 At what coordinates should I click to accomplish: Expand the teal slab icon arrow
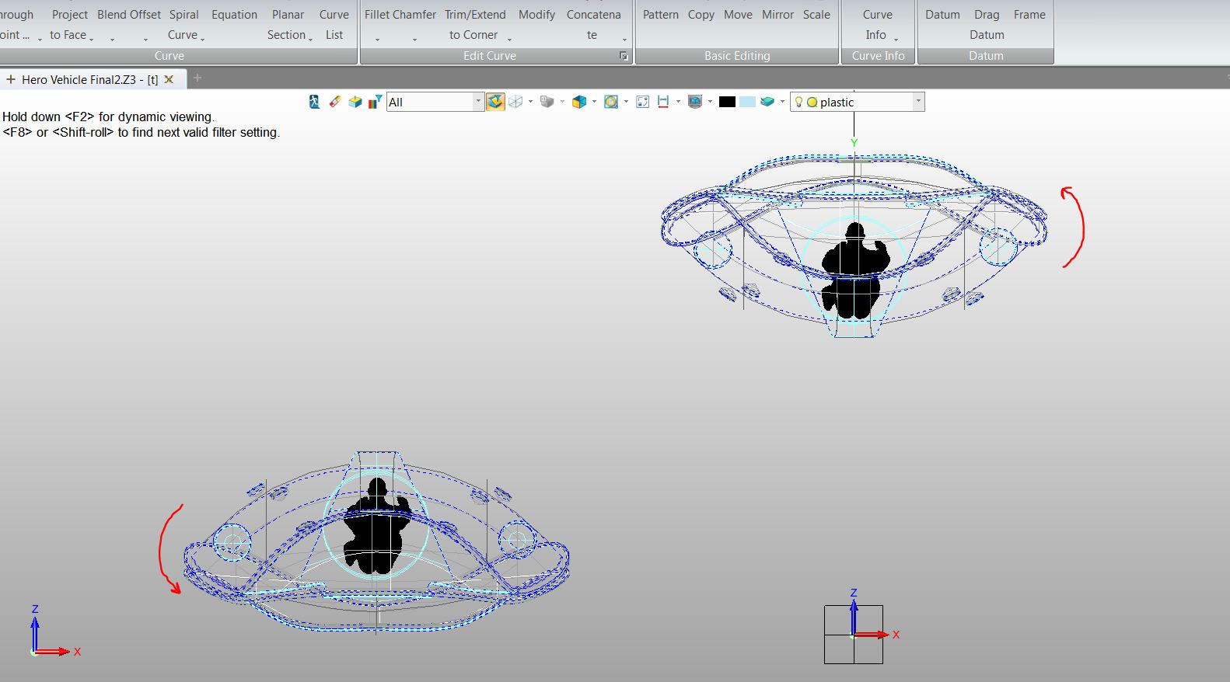coord(782,102)
